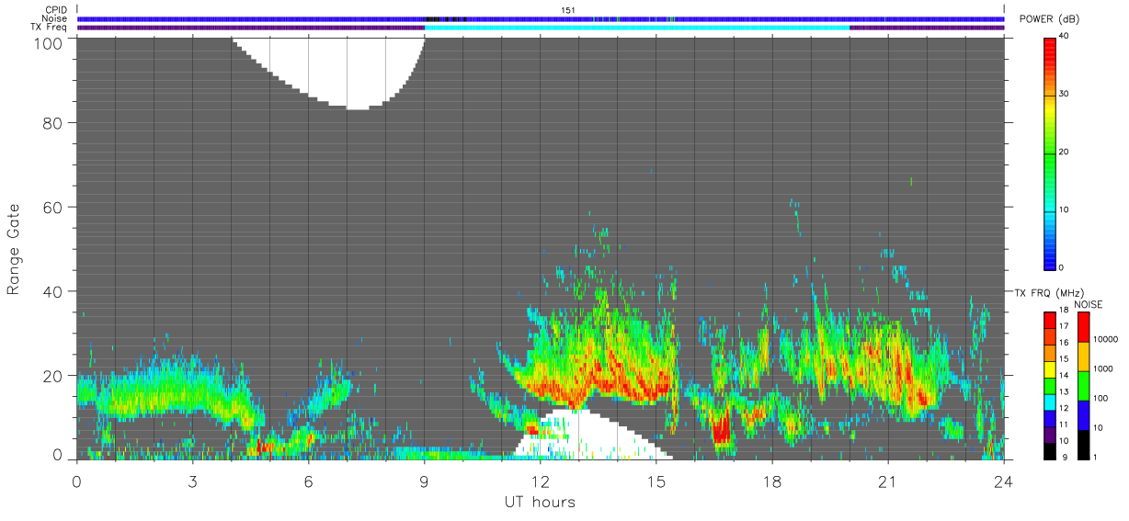Click the "UT hours" x-axis title
Viewport: 1129px width, 521px height.
tap(539, 503)
